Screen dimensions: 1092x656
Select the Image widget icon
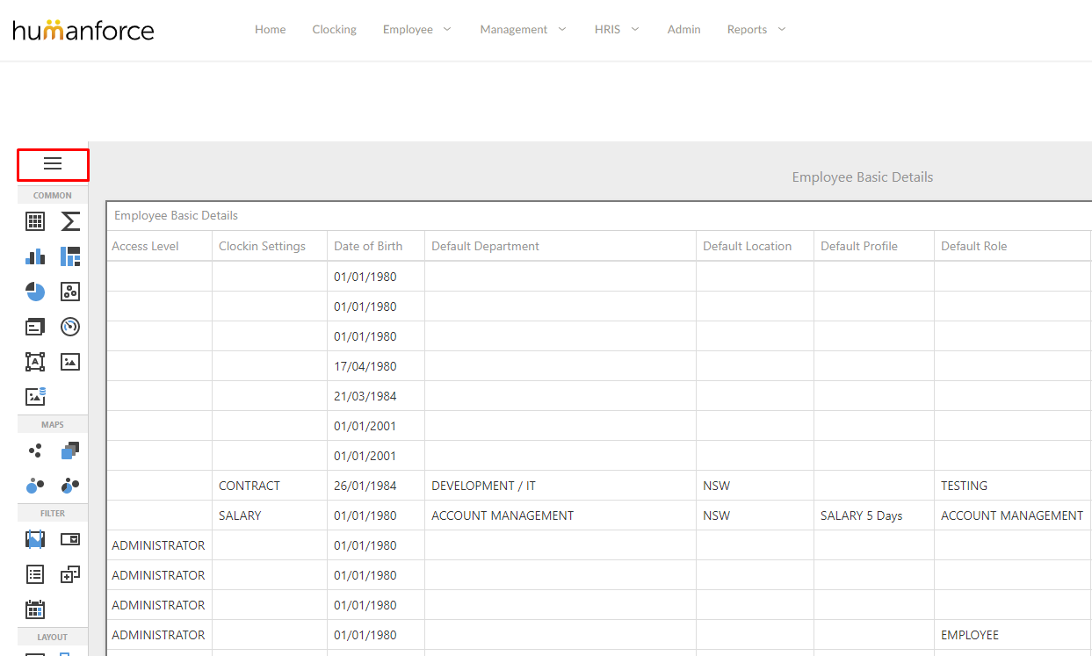[69, 361]
